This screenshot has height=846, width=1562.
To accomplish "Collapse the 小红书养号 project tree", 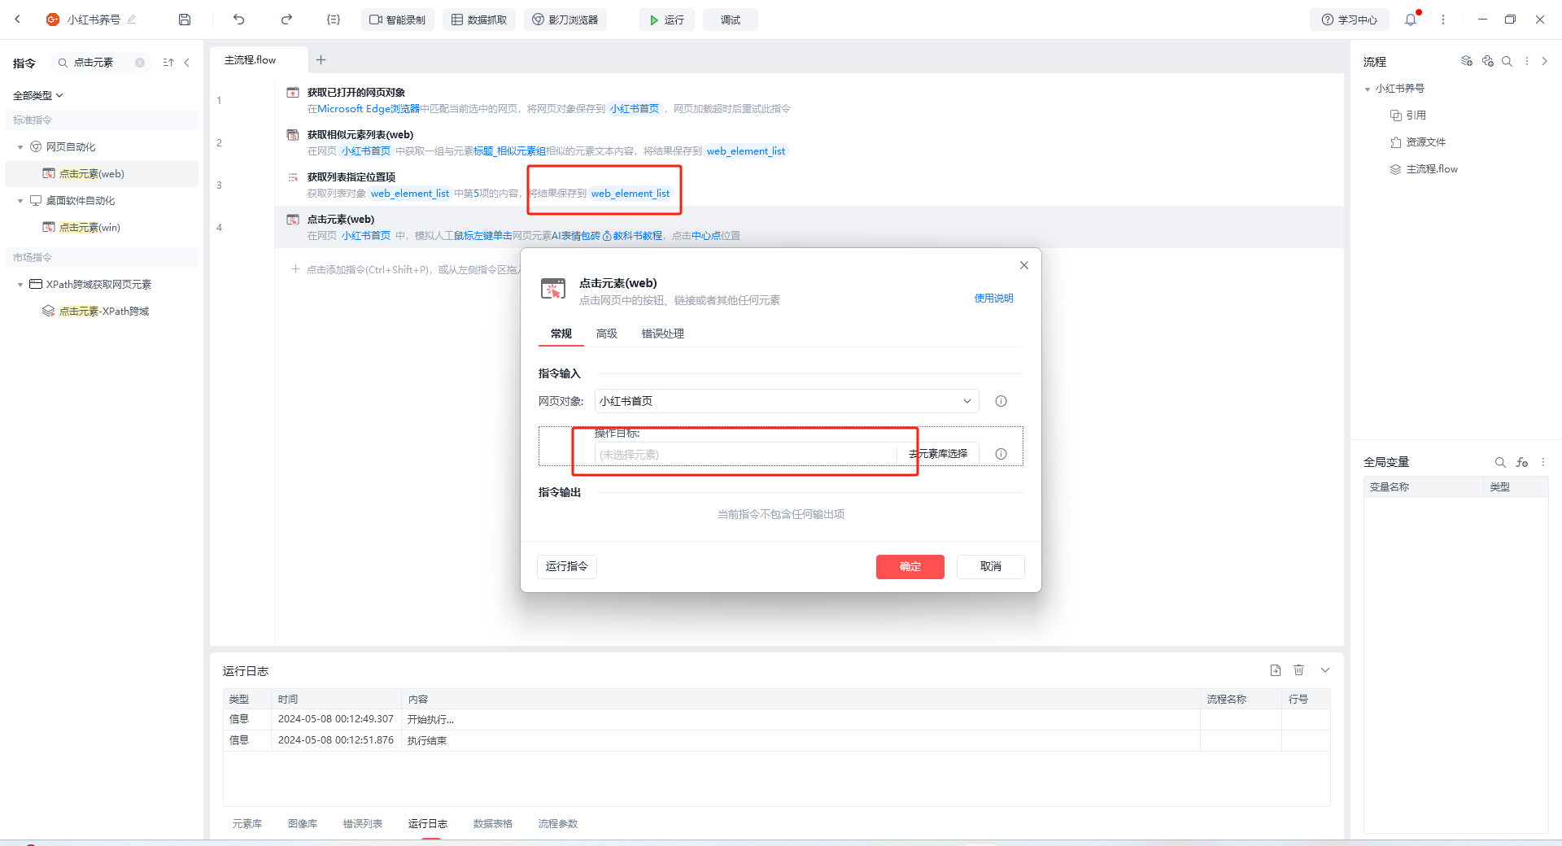I will [x=1368, y=89].
